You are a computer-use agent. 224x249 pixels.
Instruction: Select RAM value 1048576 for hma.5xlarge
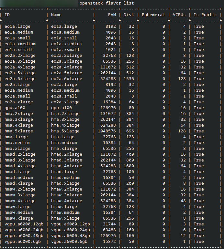(107, 131)
